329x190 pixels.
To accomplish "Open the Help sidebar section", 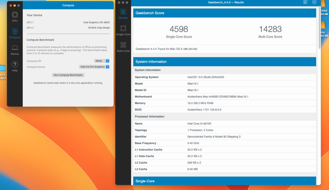I will [15, 67].
